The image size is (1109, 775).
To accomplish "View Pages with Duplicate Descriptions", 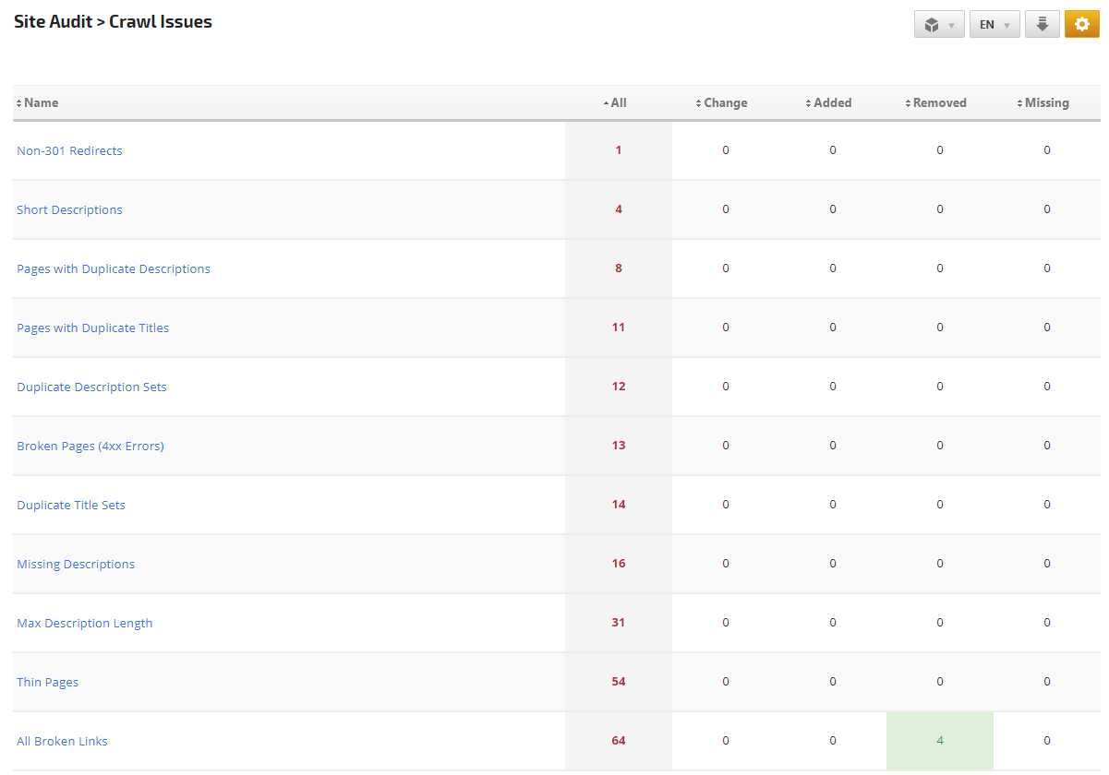I will [114, 268].
